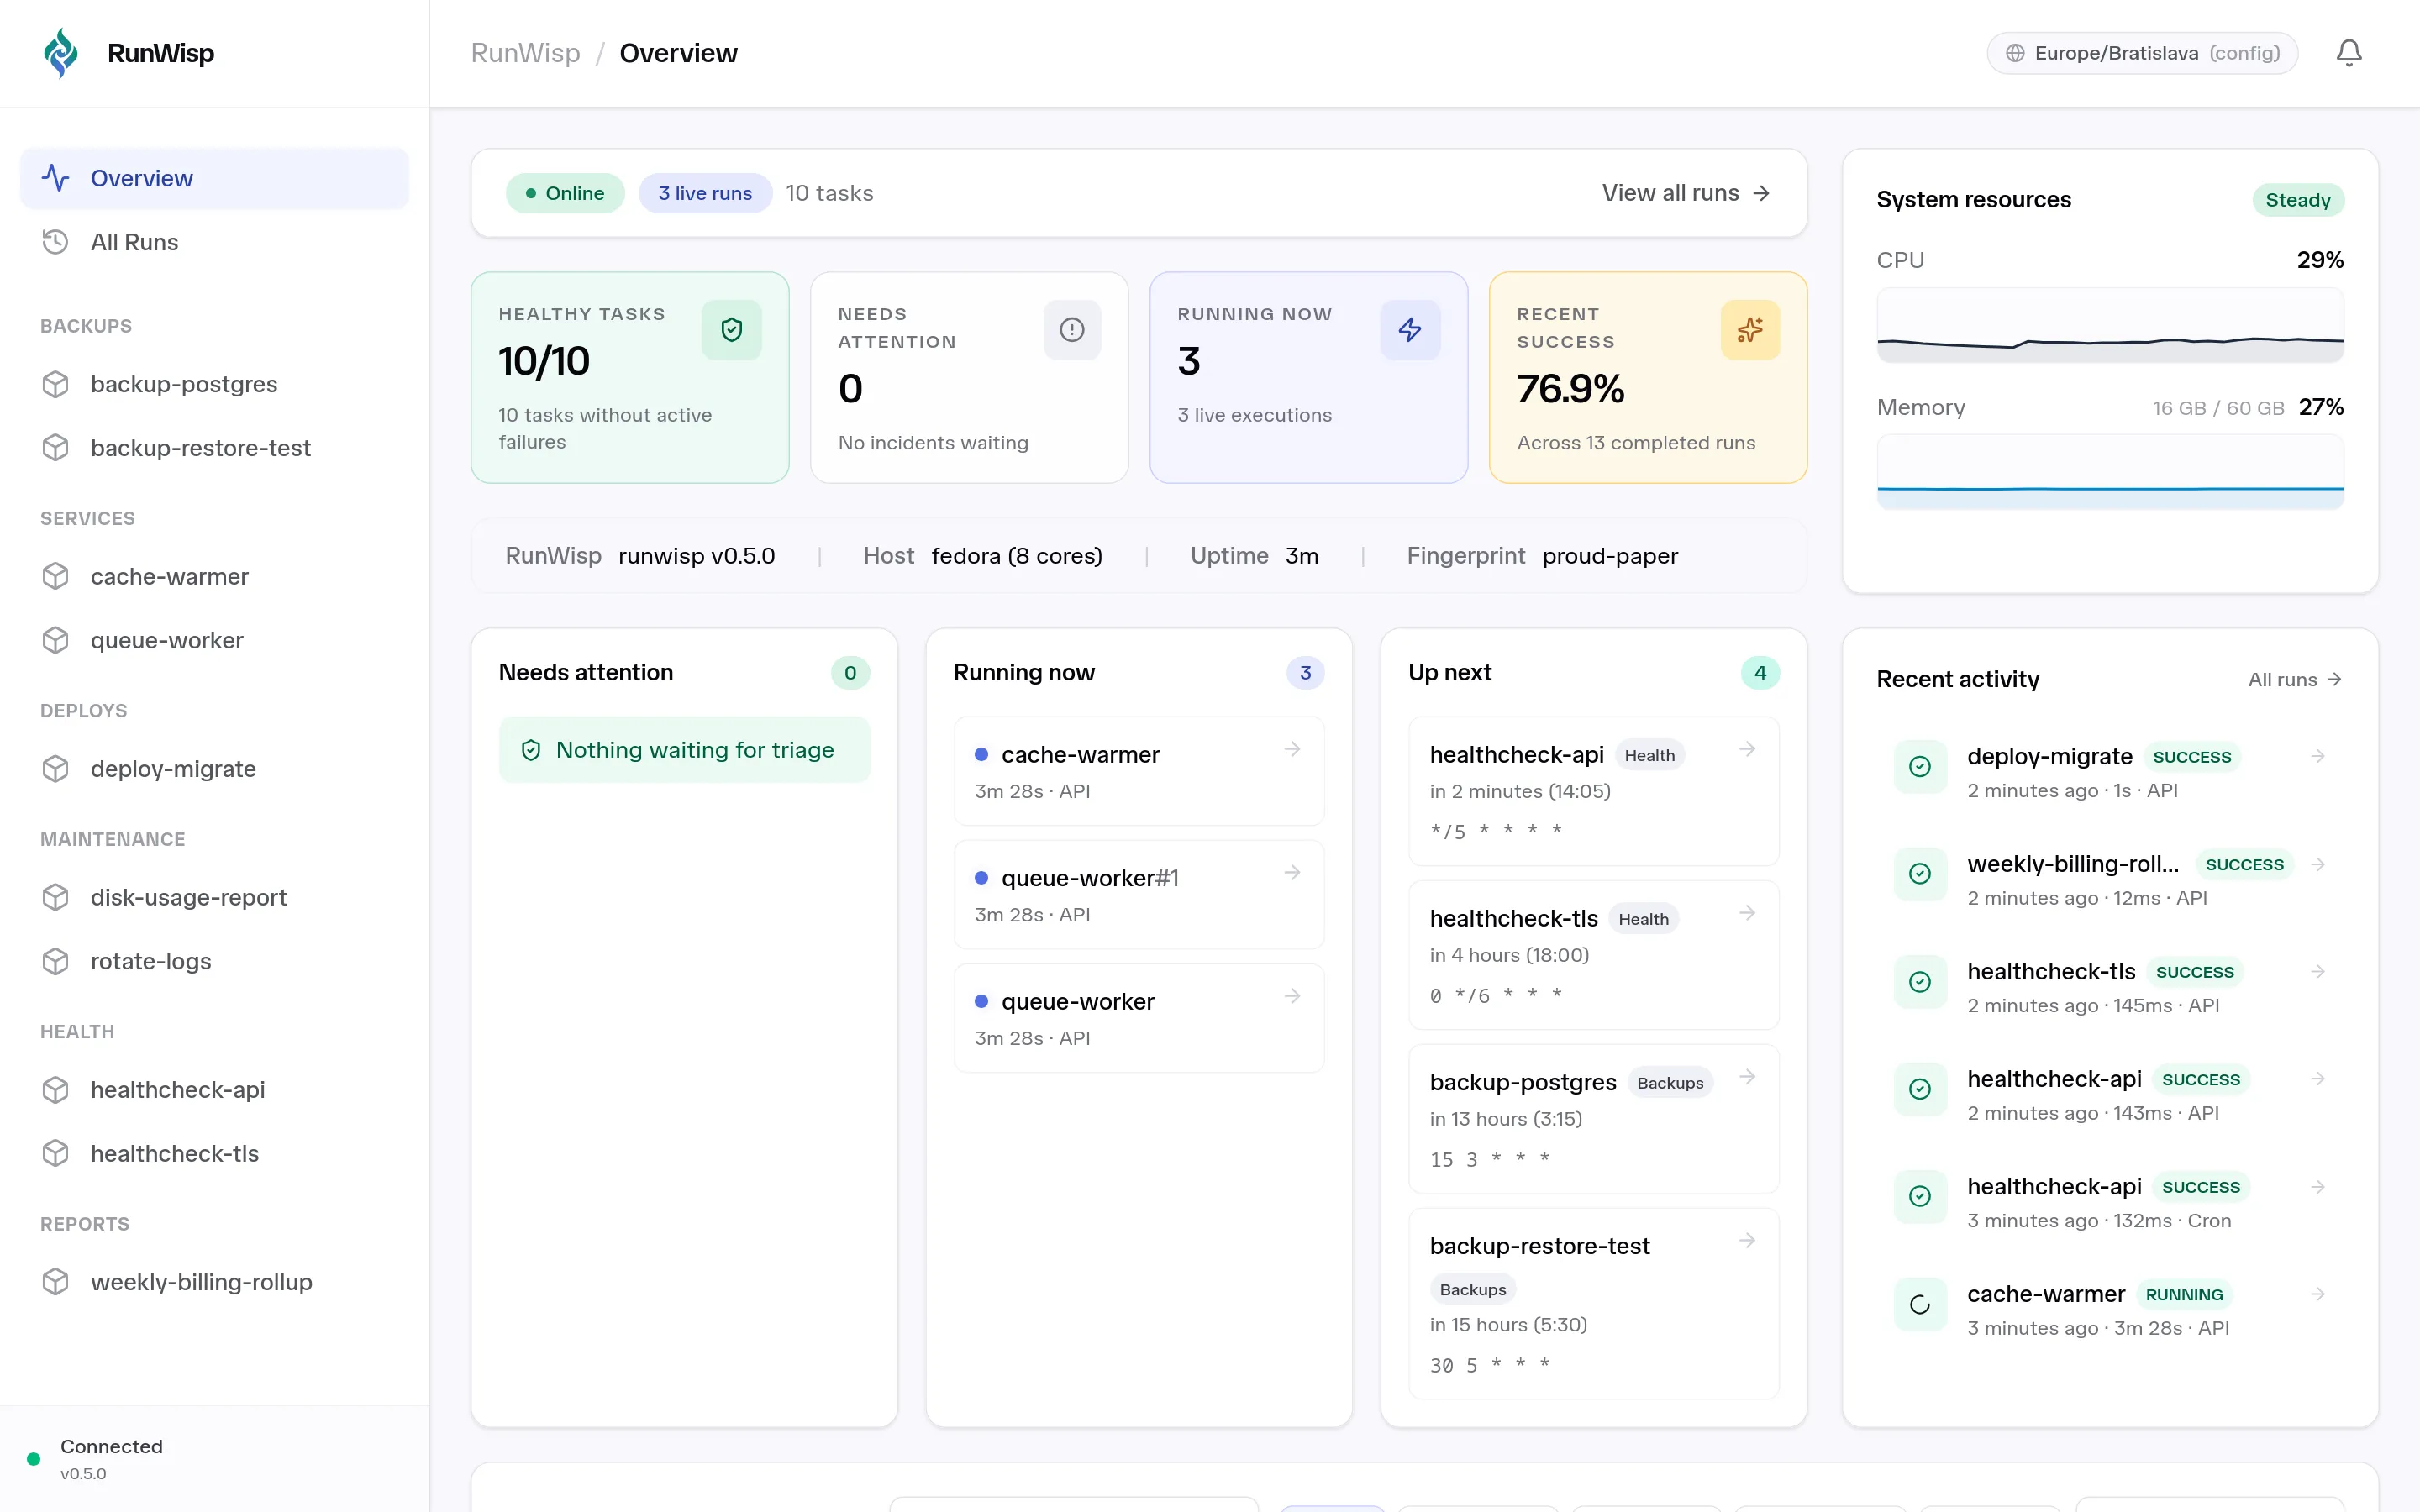Viewport: 2420px width, 1512px height.
Task: Click the arrow on cache-warmer running card
Action: click(1292, 749)
